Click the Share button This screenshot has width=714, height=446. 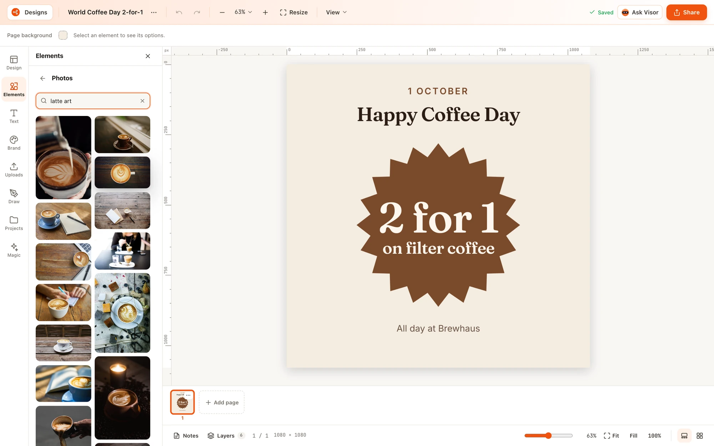[x=687, y=12]
